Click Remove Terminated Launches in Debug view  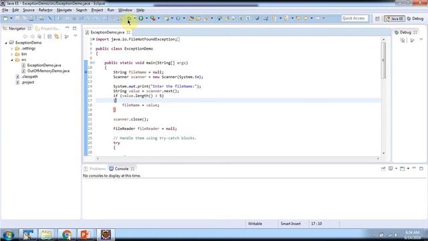coord(403,40)
